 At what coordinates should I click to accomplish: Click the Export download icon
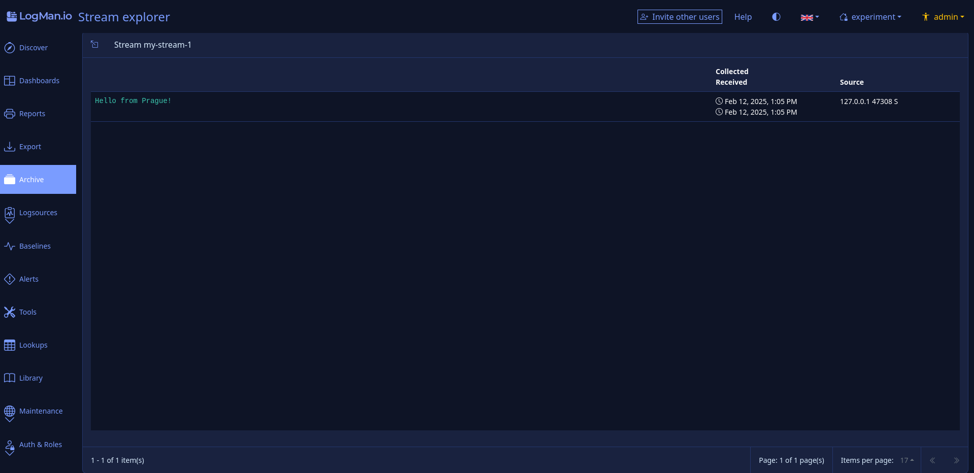[x=10, y=147]
